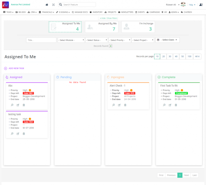View details of Abc task
The height and width of the screenshot is (185, 206).
[x=12, y=105]
